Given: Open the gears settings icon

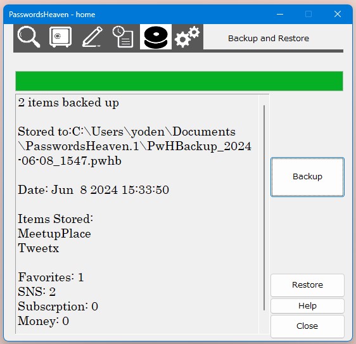Looking at the screenshot, I should (188, 37).
